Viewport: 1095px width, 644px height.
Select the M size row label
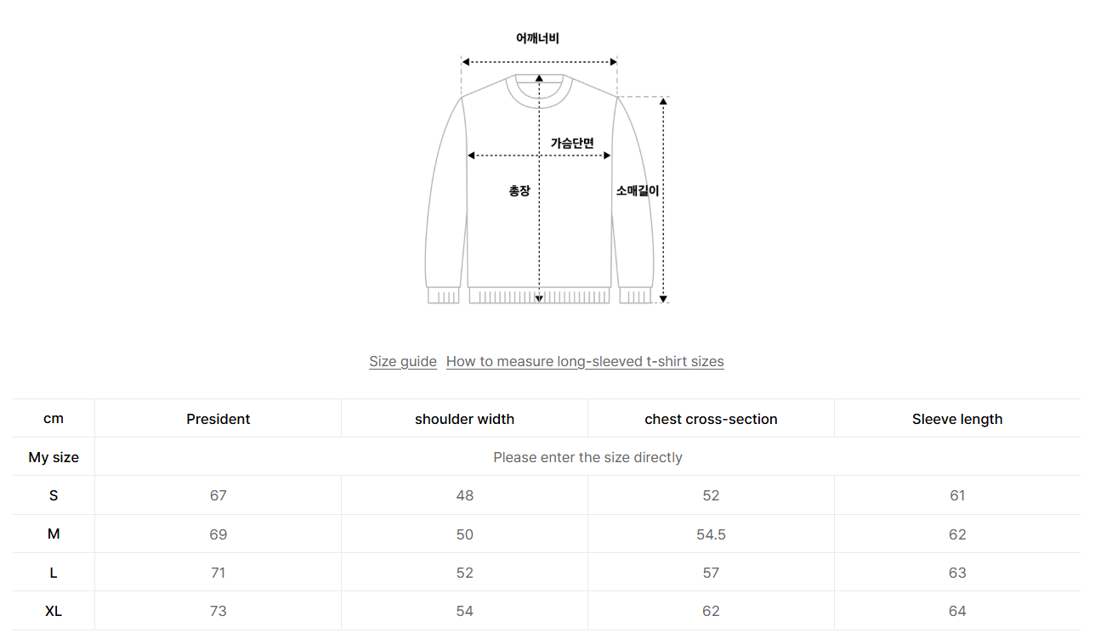[54, 534]
